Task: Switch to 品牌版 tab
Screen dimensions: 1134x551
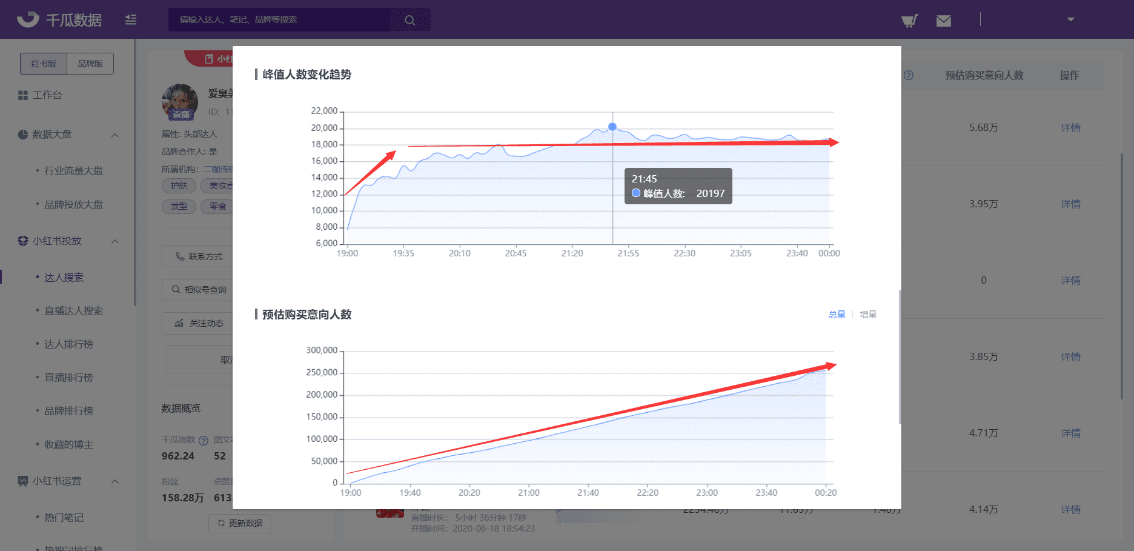Action: (90, 64)
